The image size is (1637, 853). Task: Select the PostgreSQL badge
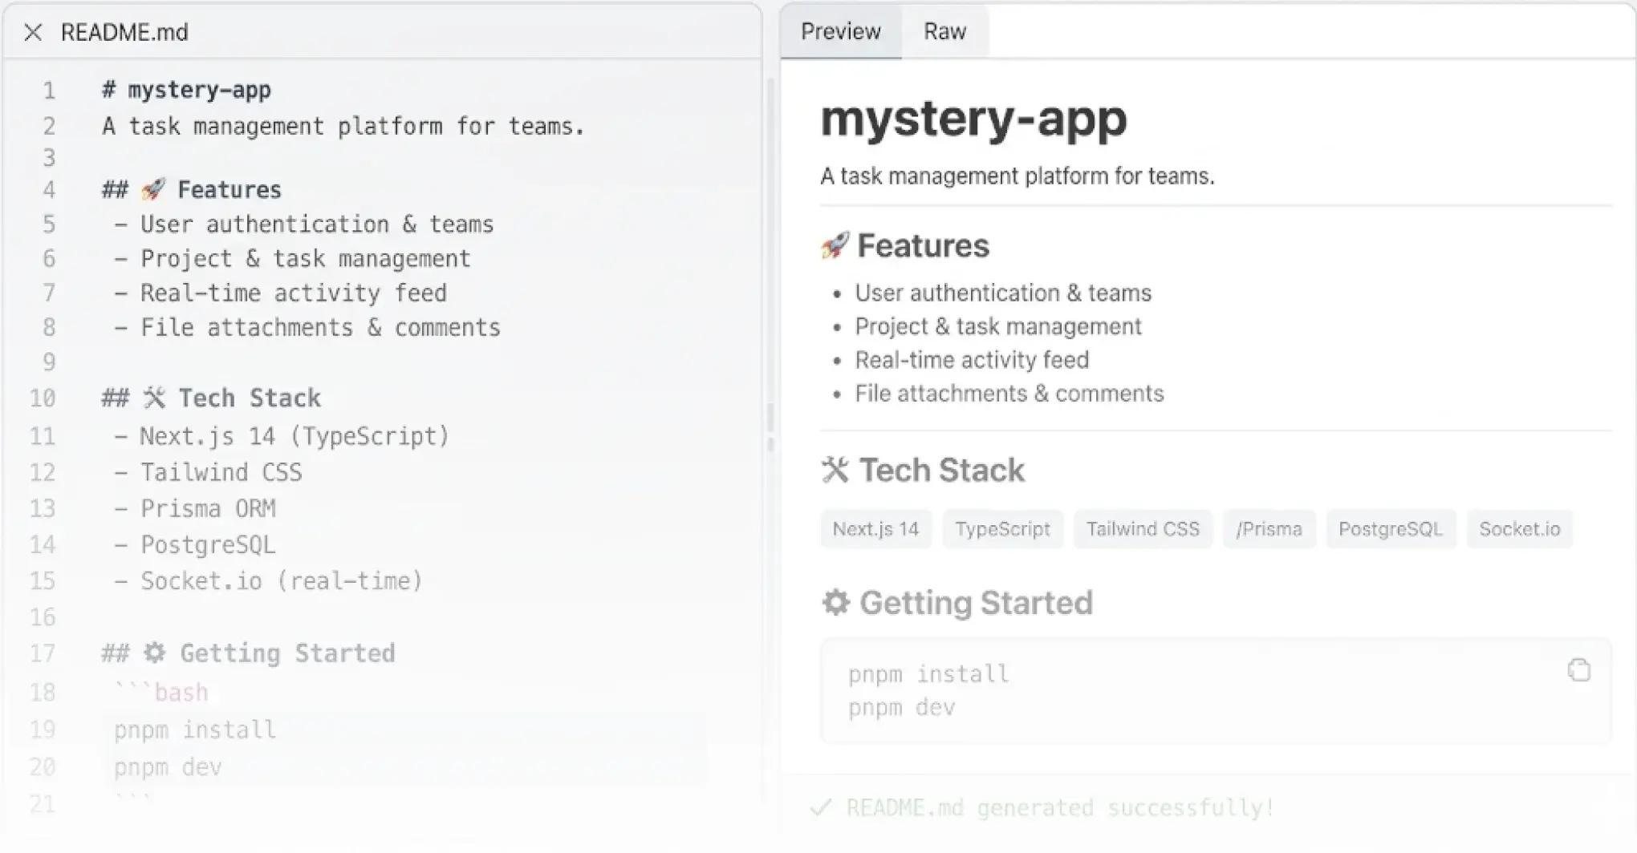pos(1391,529)
